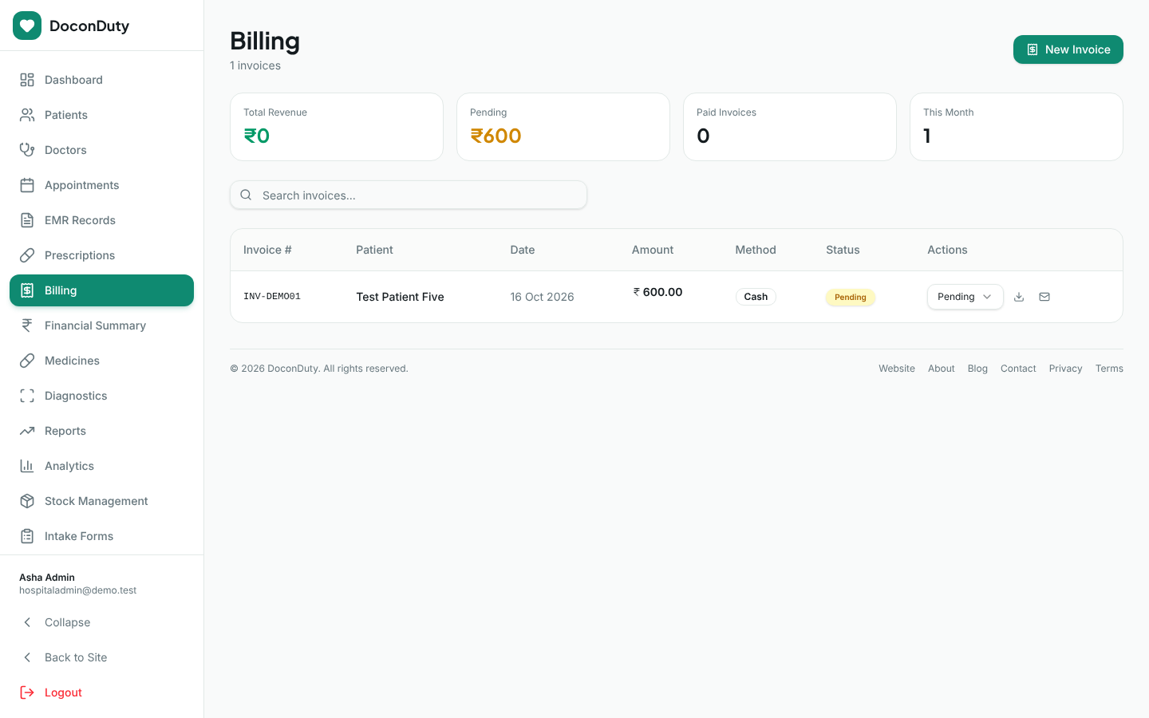Click the DoconDuty heart logo icon
This screenshot has height=718, width=1149.
[27, 26]
